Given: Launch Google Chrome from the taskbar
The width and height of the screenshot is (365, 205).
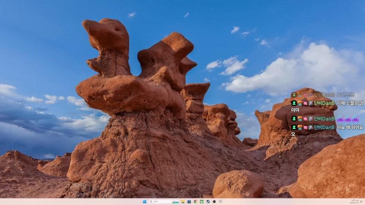Looking at the screenshot, I should point(195,202).
